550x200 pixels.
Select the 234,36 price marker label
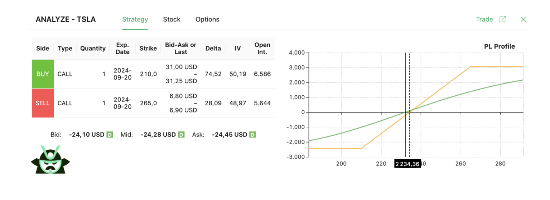(x=407, y=164)
